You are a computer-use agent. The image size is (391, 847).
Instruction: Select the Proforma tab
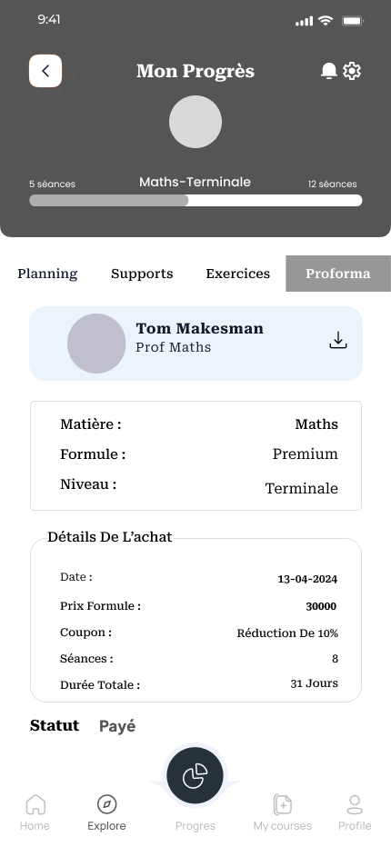pos(338,274)
